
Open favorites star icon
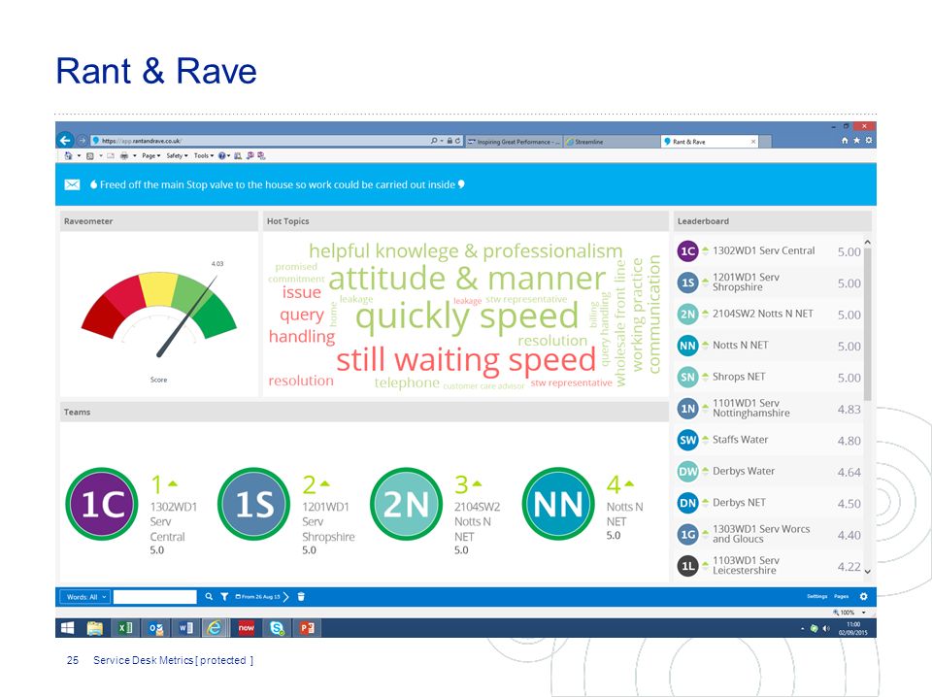coord(856,141)
